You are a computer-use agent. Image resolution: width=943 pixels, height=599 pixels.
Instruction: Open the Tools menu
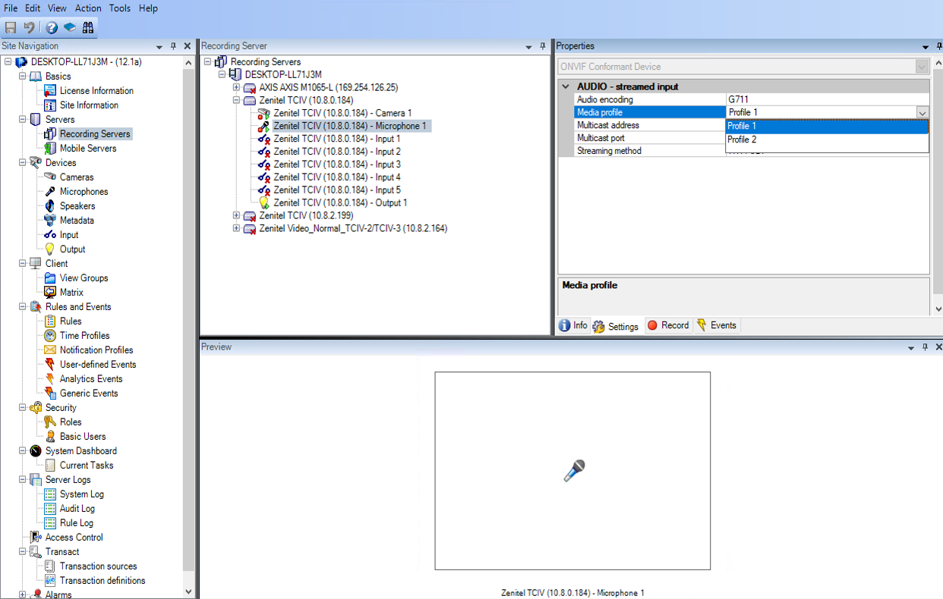coord(119,8)
